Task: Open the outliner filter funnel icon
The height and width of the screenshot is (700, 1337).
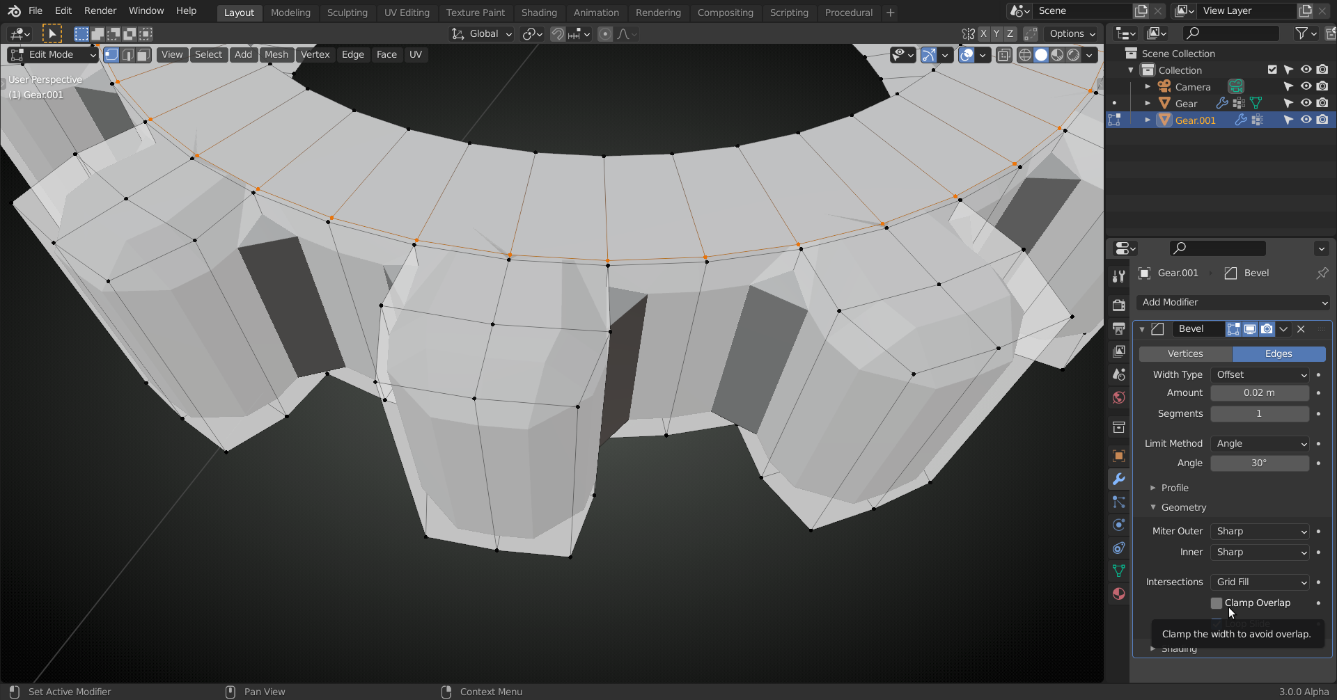Action: (x=1302, y=33)
